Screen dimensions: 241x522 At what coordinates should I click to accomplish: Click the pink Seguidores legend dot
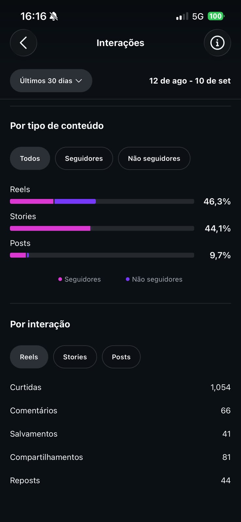point(60,279)
